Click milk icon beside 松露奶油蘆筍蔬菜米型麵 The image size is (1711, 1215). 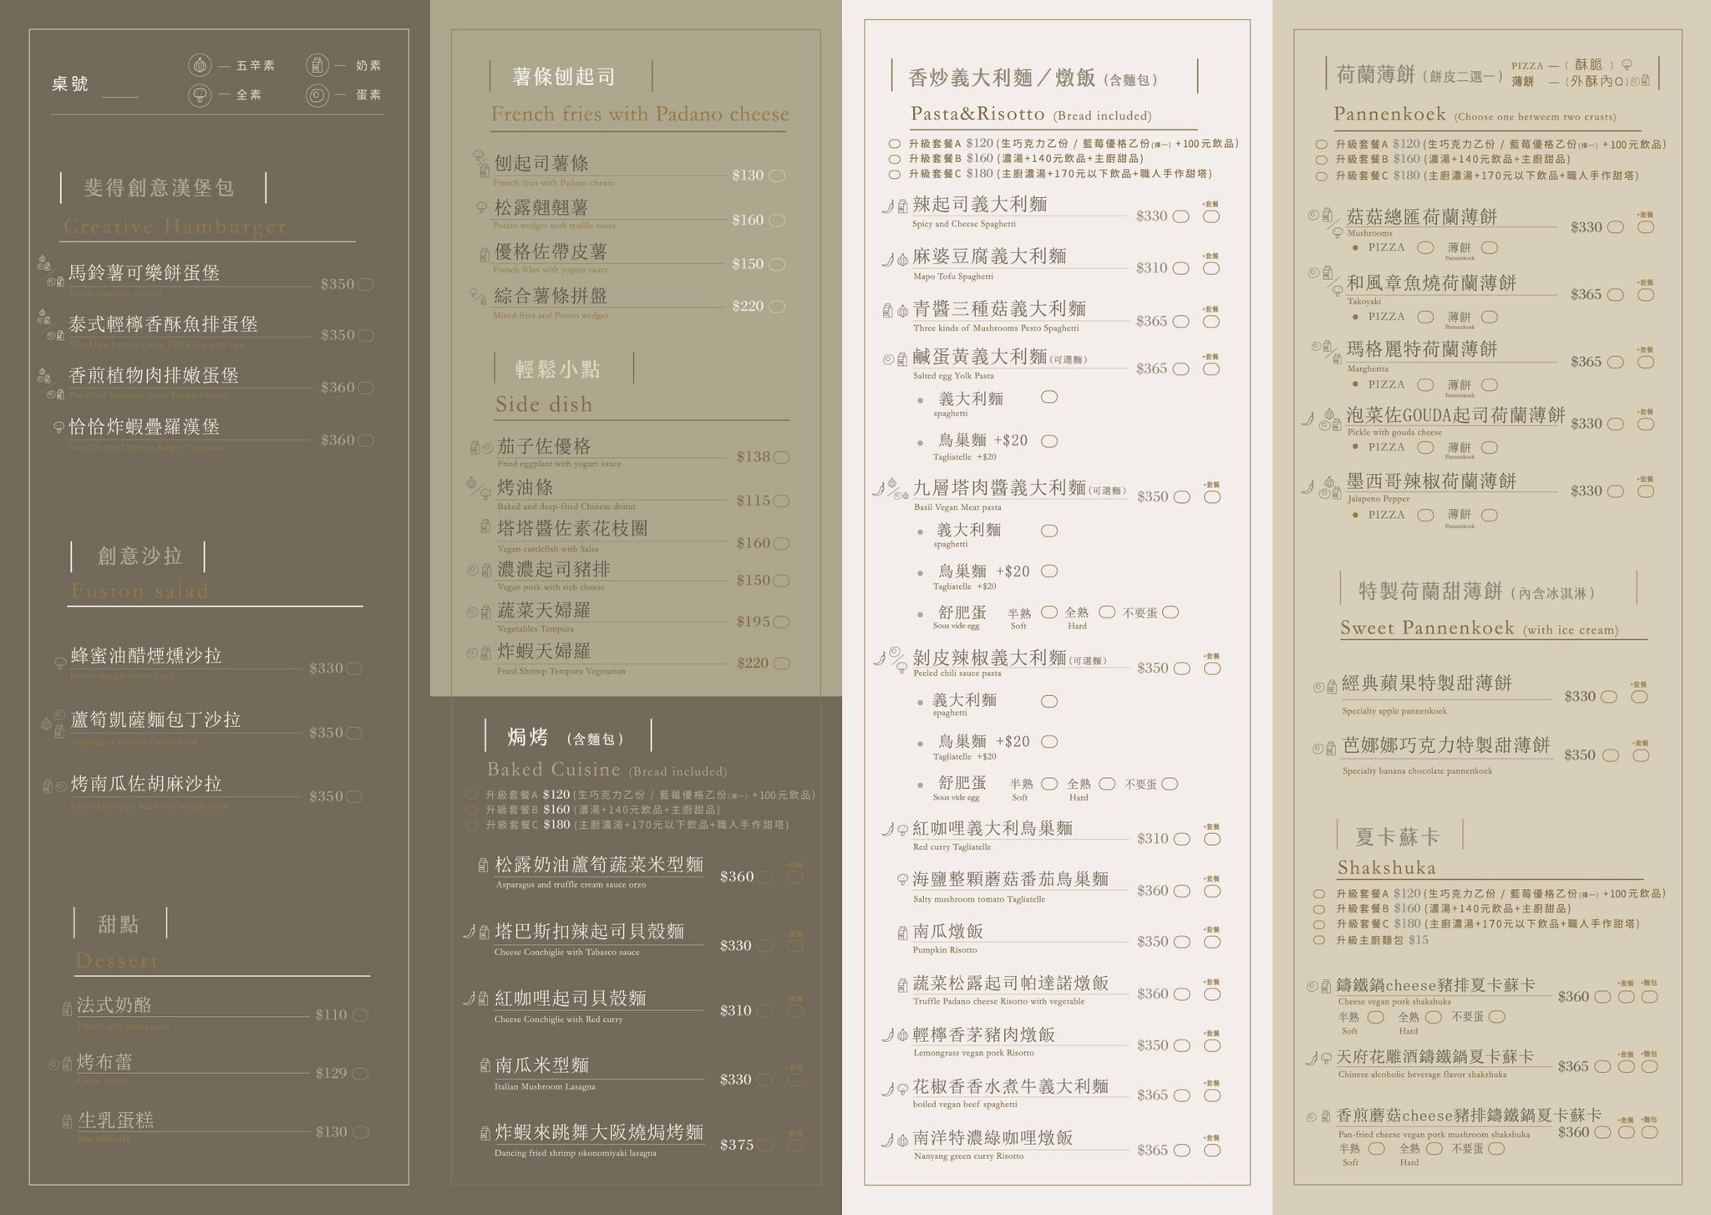point(484,865)
